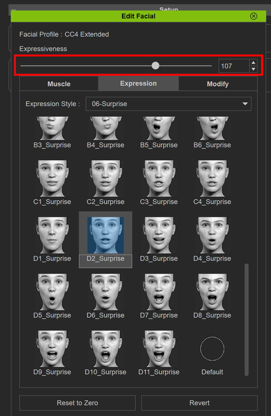
Task: Click the Reset to Zero button
Action: point(77,403)
